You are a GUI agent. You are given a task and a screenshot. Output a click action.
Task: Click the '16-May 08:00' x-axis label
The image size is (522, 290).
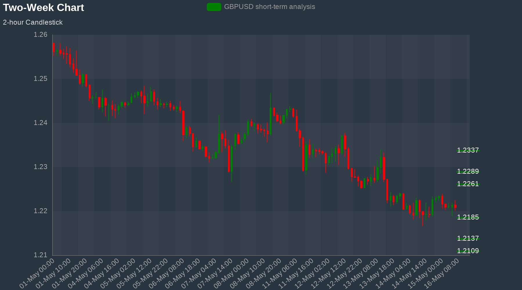tap(443, 273)
